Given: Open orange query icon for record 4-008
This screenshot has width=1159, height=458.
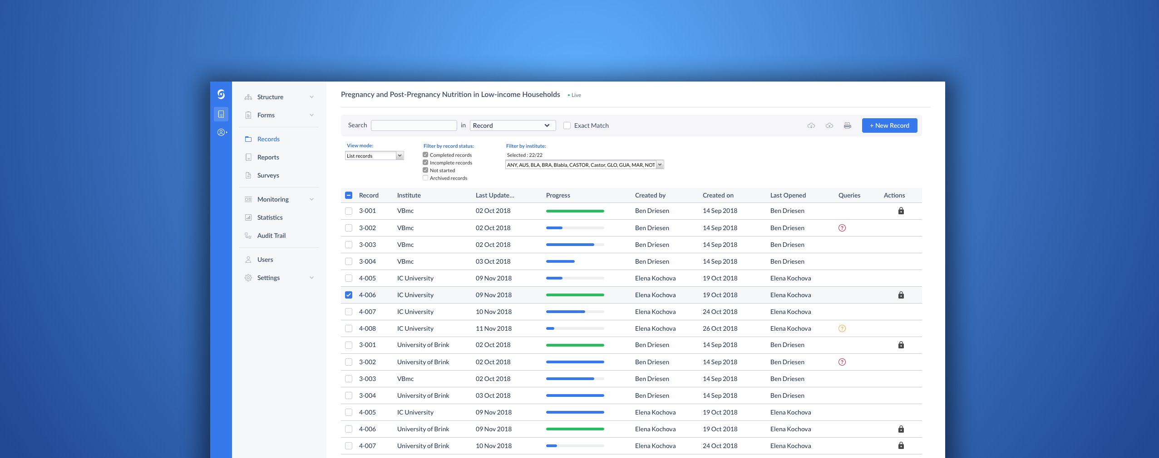Looking at the screenshot, I should click(842, 328).
